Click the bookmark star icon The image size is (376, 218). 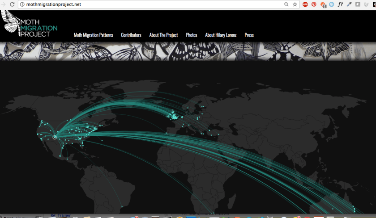click(295, 4)
